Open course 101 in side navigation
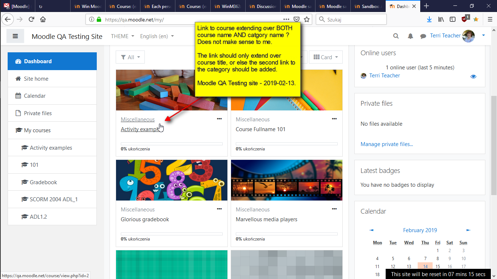 52,165
